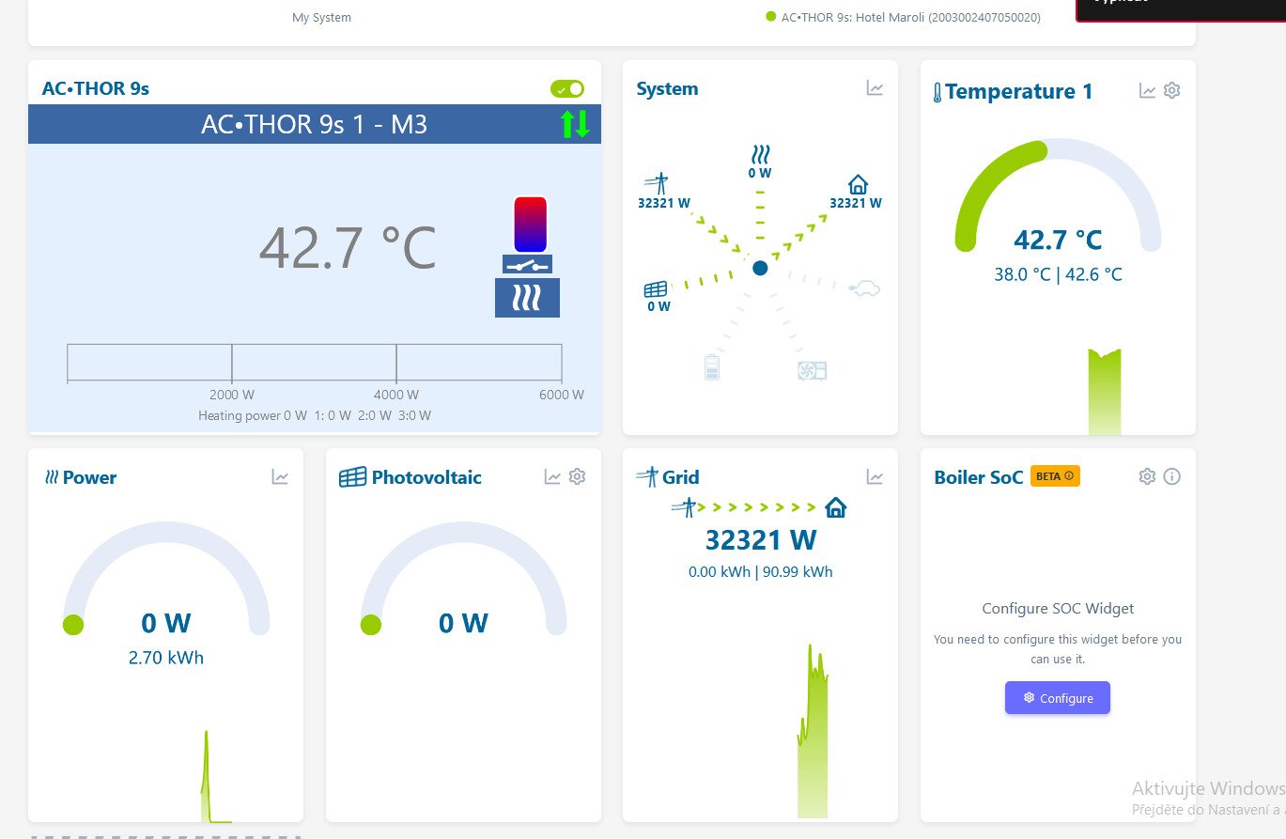The image size is (1286, 839).
Task: Click the blue center node of System diagram
Action: click(x=760, y=268)
